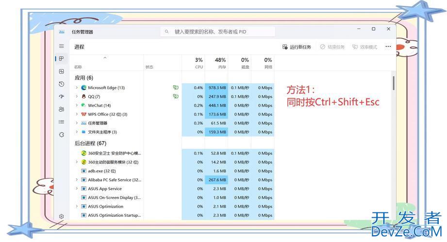Click the WeChat app icon
Screen dimensions: 447x242
[83, 105]
